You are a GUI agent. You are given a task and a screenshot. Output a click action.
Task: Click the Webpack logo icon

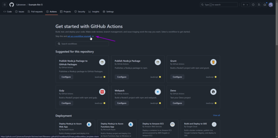click(158, 92)
